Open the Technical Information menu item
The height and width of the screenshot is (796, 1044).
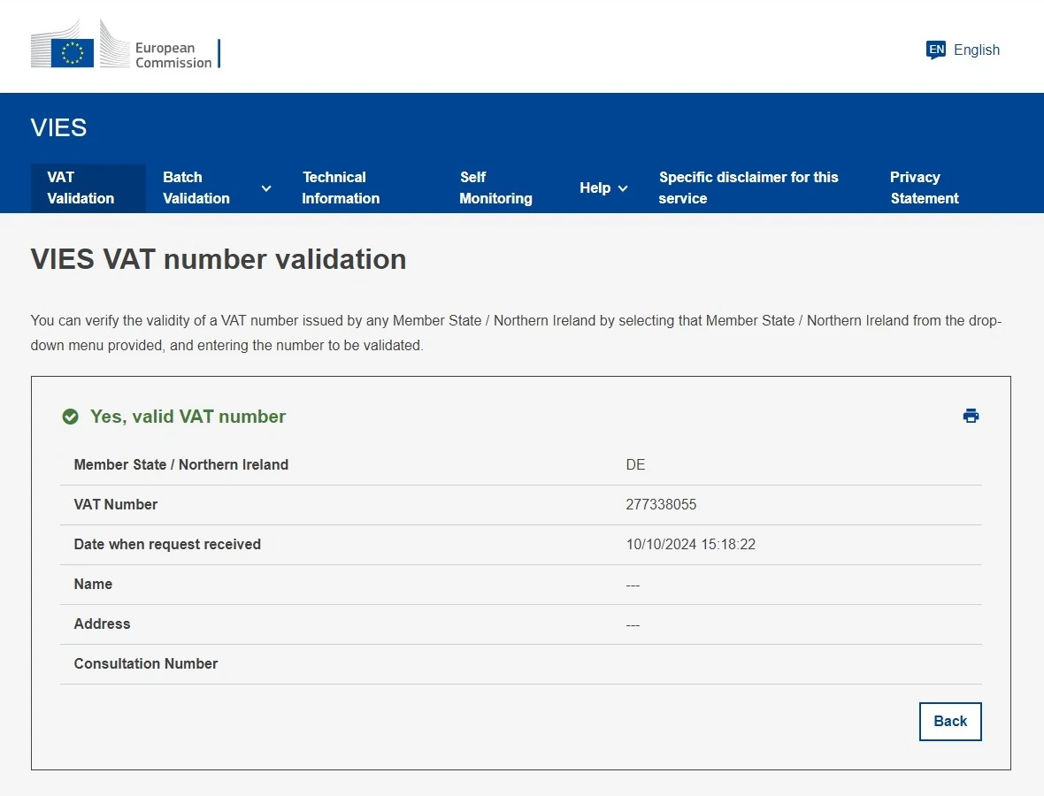click(x=341, y=188)
